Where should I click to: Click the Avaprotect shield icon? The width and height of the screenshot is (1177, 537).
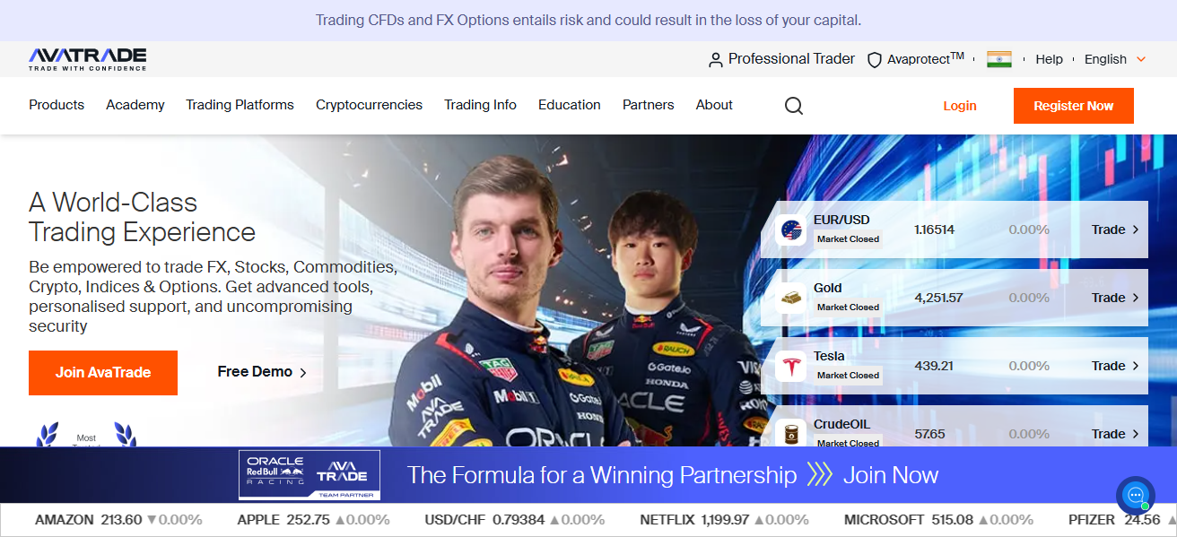pyautogui.click(x=875, y=60)
